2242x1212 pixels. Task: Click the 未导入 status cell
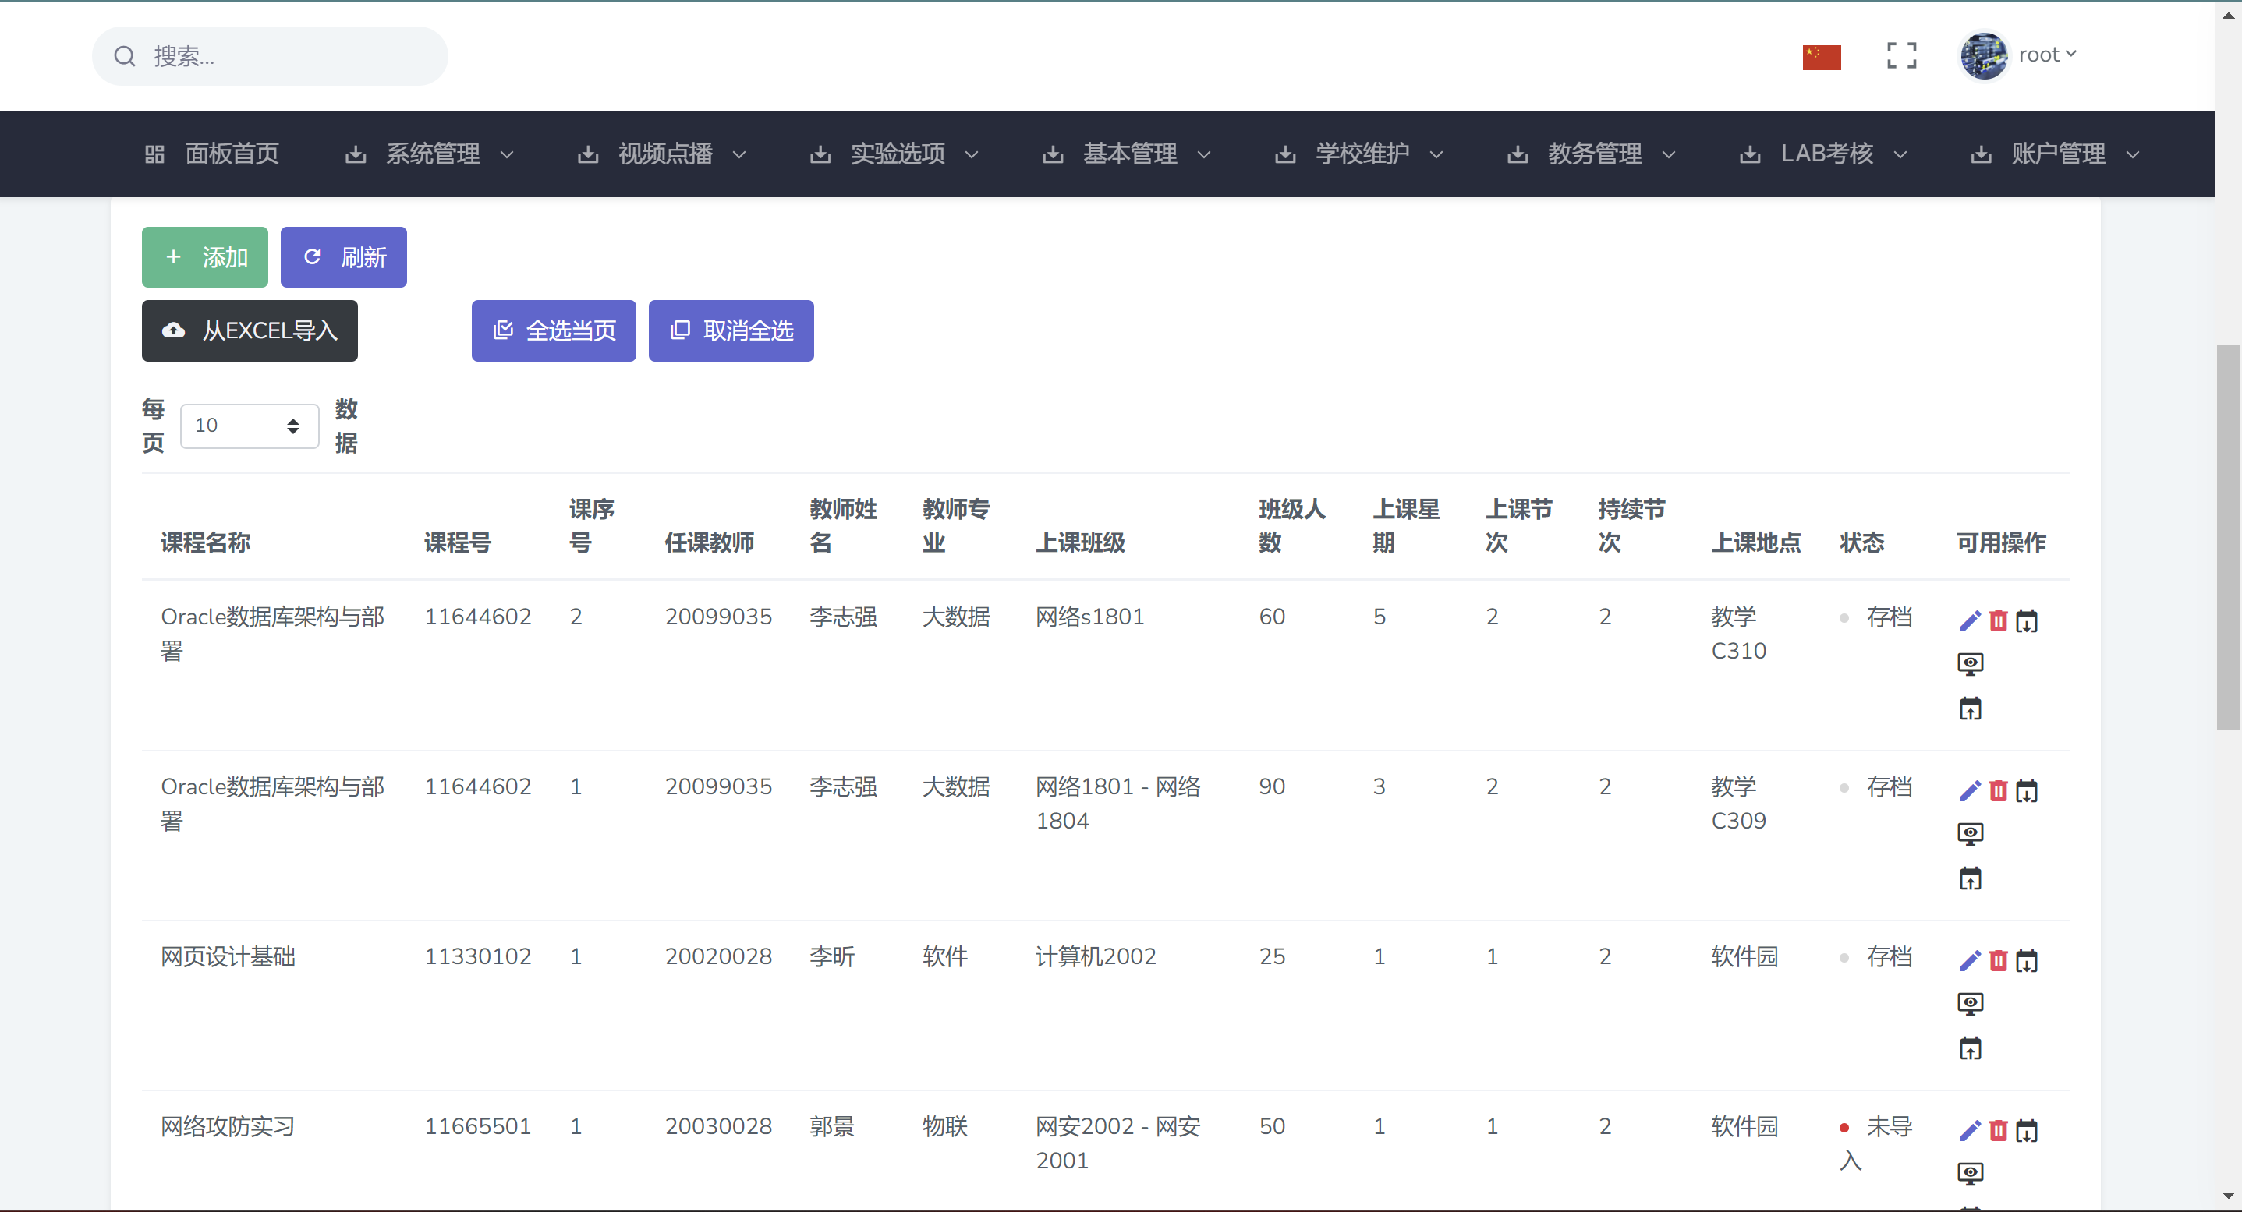point(1875,1143)
